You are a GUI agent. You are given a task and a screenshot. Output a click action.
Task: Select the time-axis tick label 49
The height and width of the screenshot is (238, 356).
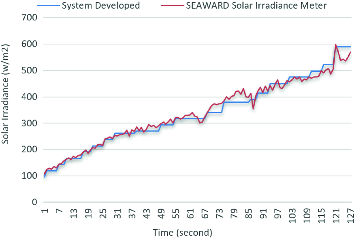tap(161, 213)
